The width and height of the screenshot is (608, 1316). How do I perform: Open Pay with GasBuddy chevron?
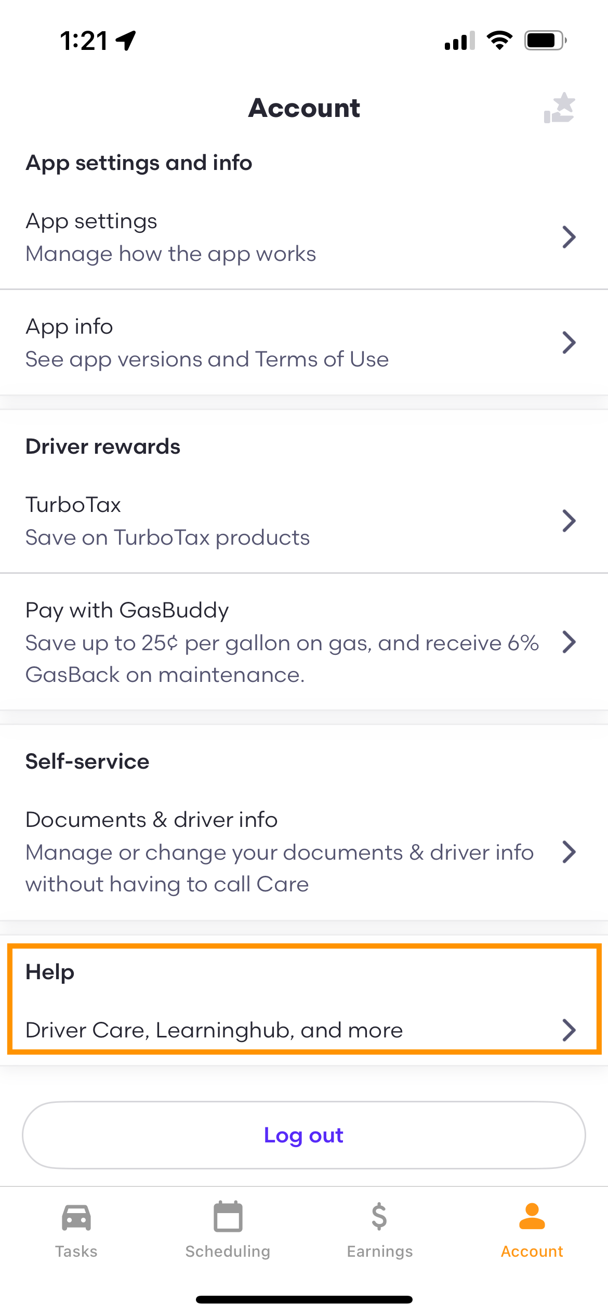pyautogui.click(x=569, y=642)
